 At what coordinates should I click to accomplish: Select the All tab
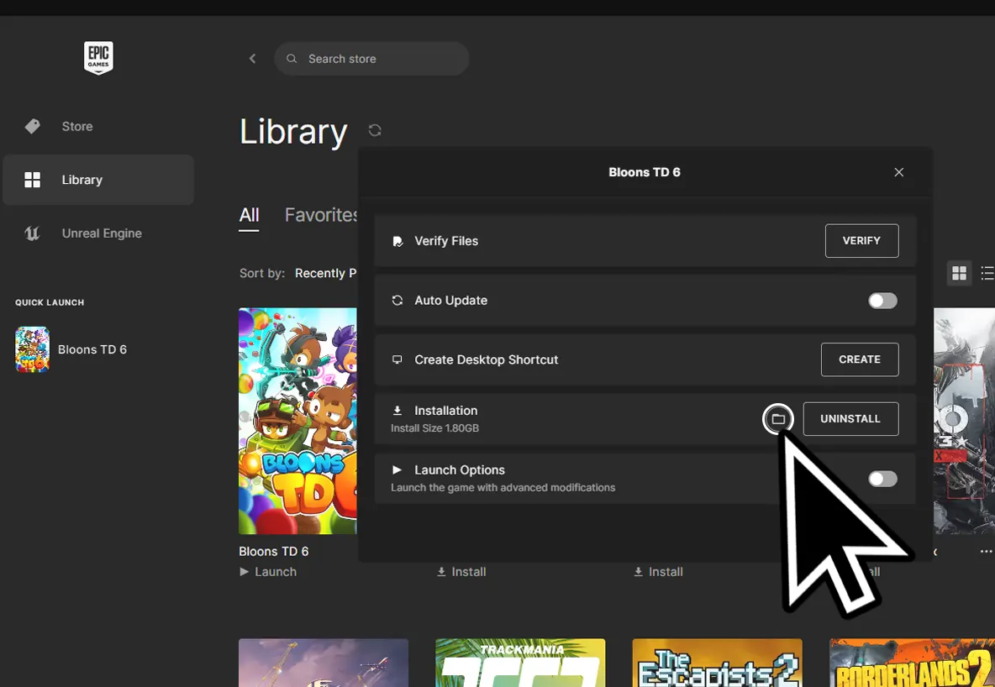click(x=249, y=215)
